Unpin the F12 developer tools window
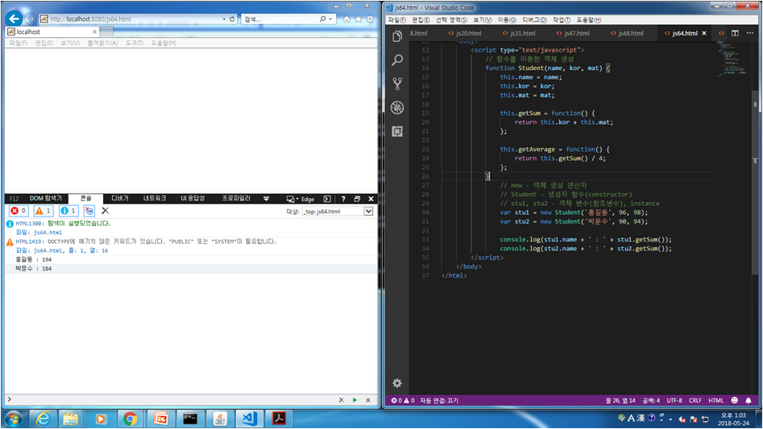The width and height of the screenshot is (763, 429). 357,199
